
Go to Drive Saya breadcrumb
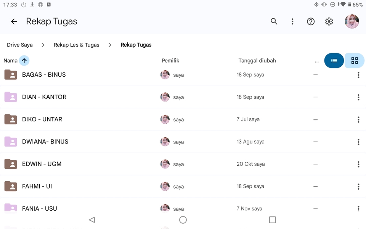(20, 45)
